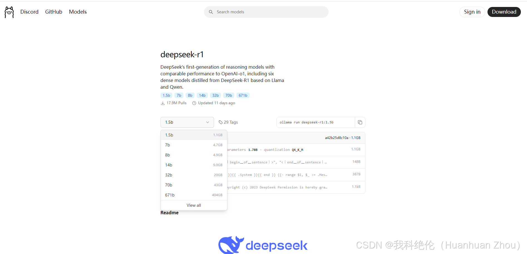The image size is (527, 254).
Task: Click the Updated 11 days ago text
Action: click(x=216, y=103)
